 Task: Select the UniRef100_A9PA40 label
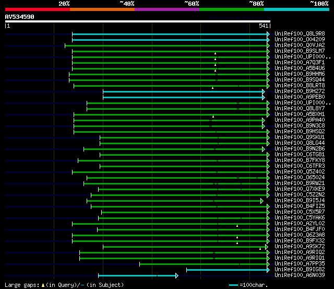pos(300,120)
